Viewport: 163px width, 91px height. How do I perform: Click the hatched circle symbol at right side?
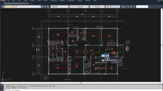coord(128,42)
